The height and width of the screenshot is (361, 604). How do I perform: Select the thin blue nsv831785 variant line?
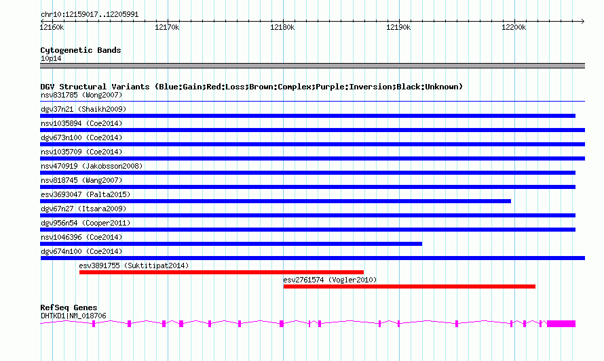pyautogui.click(x=312, y=102)
